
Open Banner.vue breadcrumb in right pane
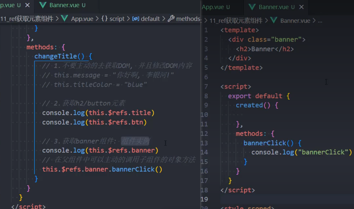click(295, 21)
